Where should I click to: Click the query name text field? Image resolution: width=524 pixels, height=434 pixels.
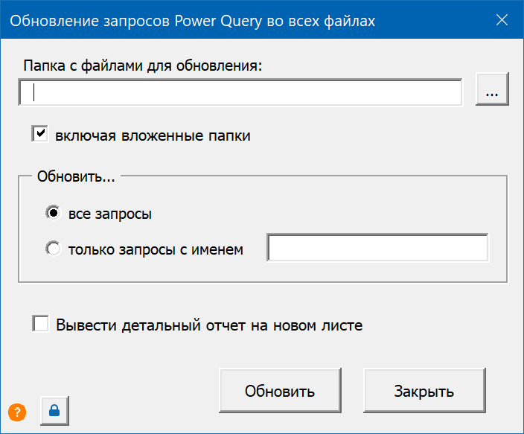(377, 248)
